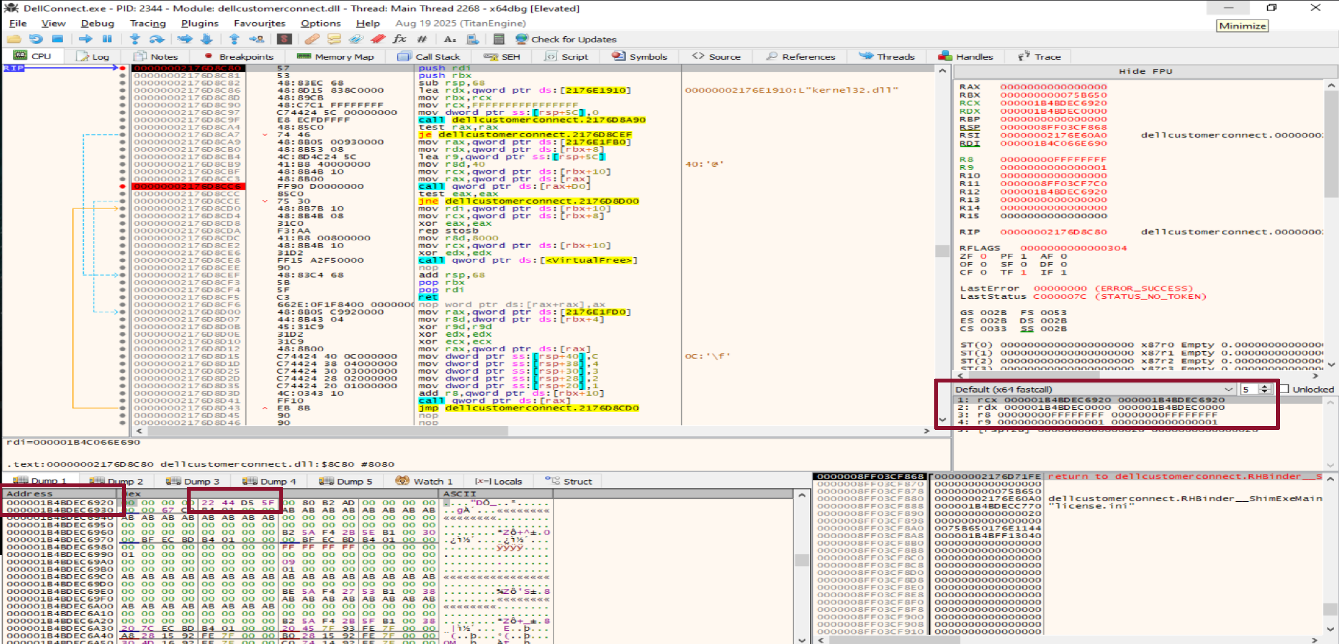Open the Bookmarks red icon
This screenshot has width=1339, height=644.
pyautogui.click(x=378, y=39)
